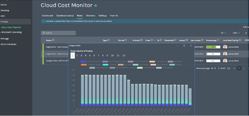Click the magnifier icon in the search box
This screenshot has width=249, height=116.
(44, 33)
